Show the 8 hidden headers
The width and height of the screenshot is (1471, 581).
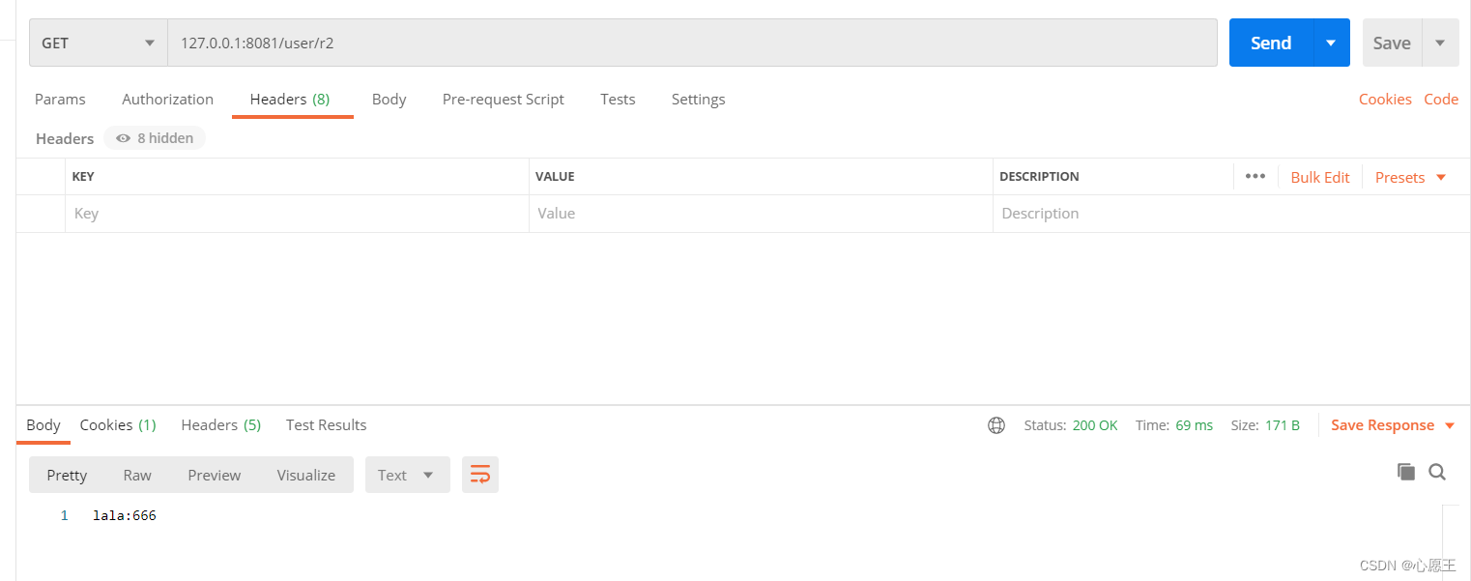(x=155, y=138)
